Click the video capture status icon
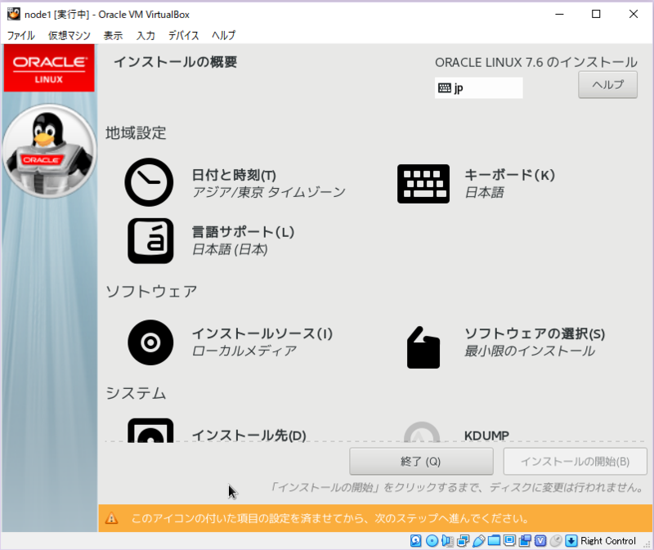 [x=525, y=541]
